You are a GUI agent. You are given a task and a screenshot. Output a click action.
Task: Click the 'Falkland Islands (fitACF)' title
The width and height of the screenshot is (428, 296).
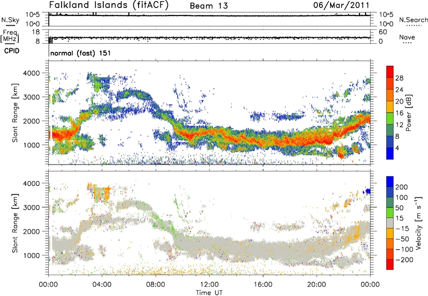(109, 5)
